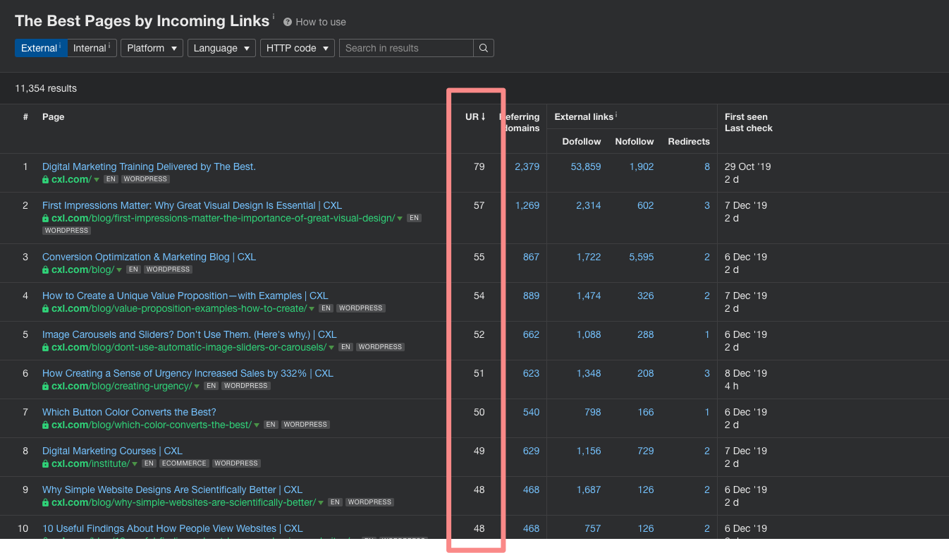Image resolution: width=949 pixels, height=553 pixels.
Task: Switch to Internal links toggle
Action: coord(91,48)
